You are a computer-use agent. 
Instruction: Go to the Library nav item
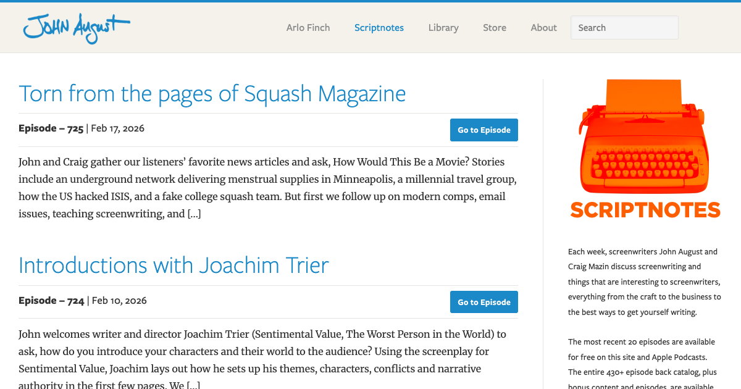click(x=443, y=28)
